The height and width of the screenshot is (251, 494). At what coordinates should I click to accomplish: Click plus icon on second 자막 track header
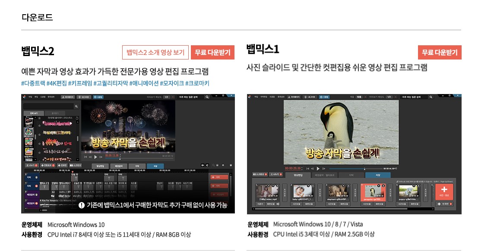tap(36, 186)
